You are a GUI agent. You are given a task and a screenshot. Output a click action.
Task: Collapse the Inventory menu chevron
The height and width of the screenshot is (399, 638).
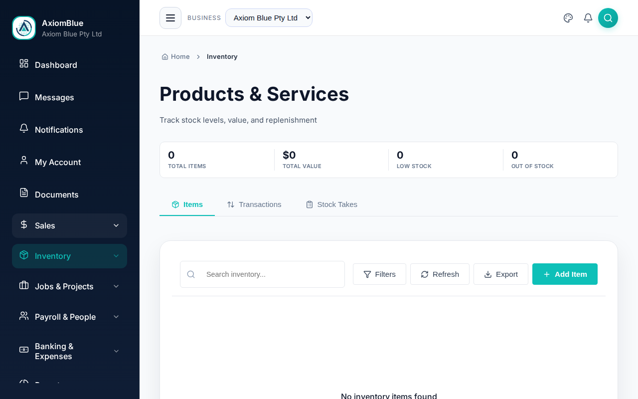116,256
